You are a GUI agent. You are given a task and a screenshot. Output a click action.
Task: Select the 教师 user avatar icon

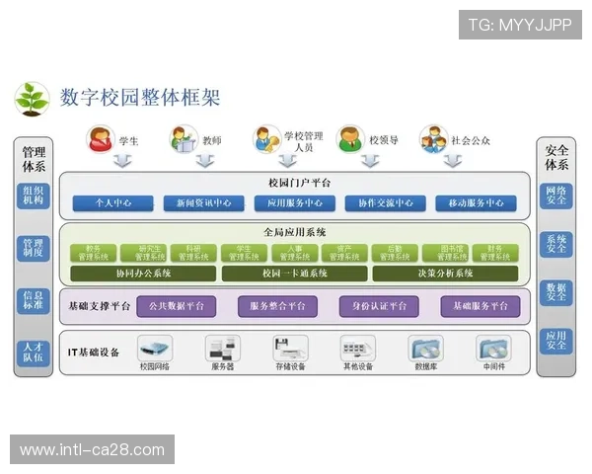pyautogui.click(x=184, y=139)
